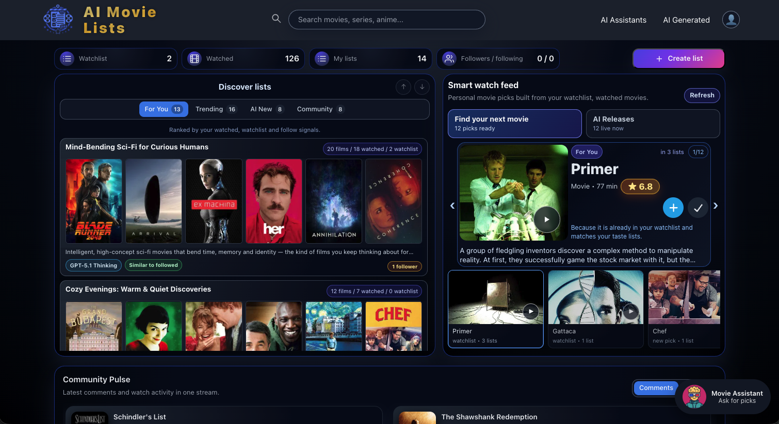Open the Arrival poster
This screenshot has height=424, width=779.
(x=154, y=201)
